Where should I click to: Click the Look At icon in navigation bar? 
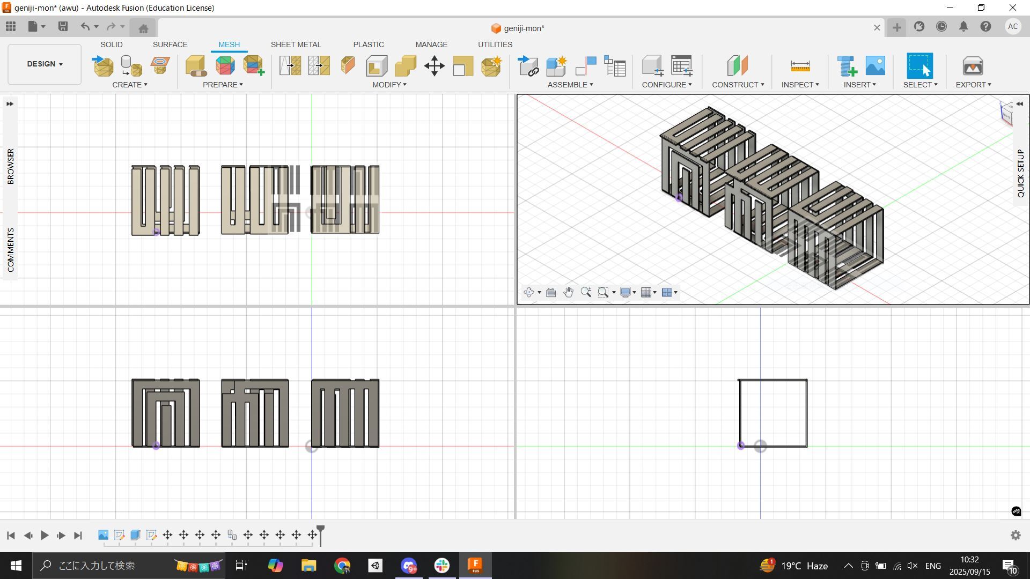[x=551, y=292]
